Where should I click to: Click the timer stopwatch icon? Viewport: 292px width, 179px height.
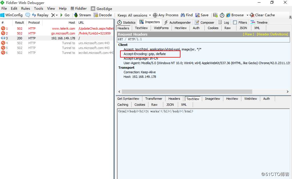[222, 15]
